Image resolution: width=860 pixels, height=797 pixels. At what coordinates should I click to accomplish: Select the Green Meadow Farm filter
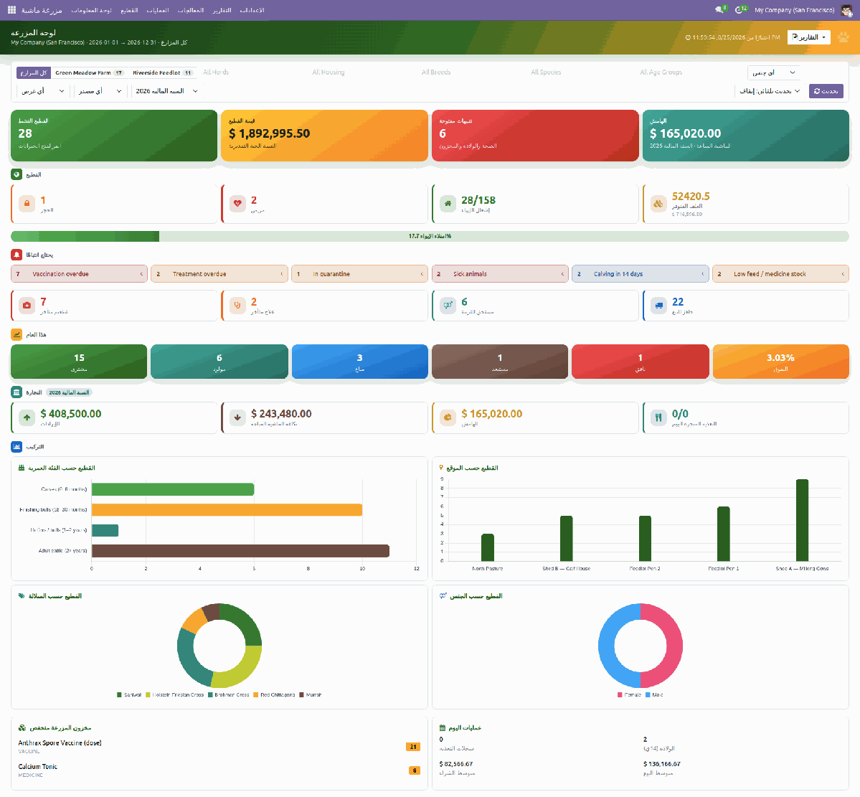90,72
